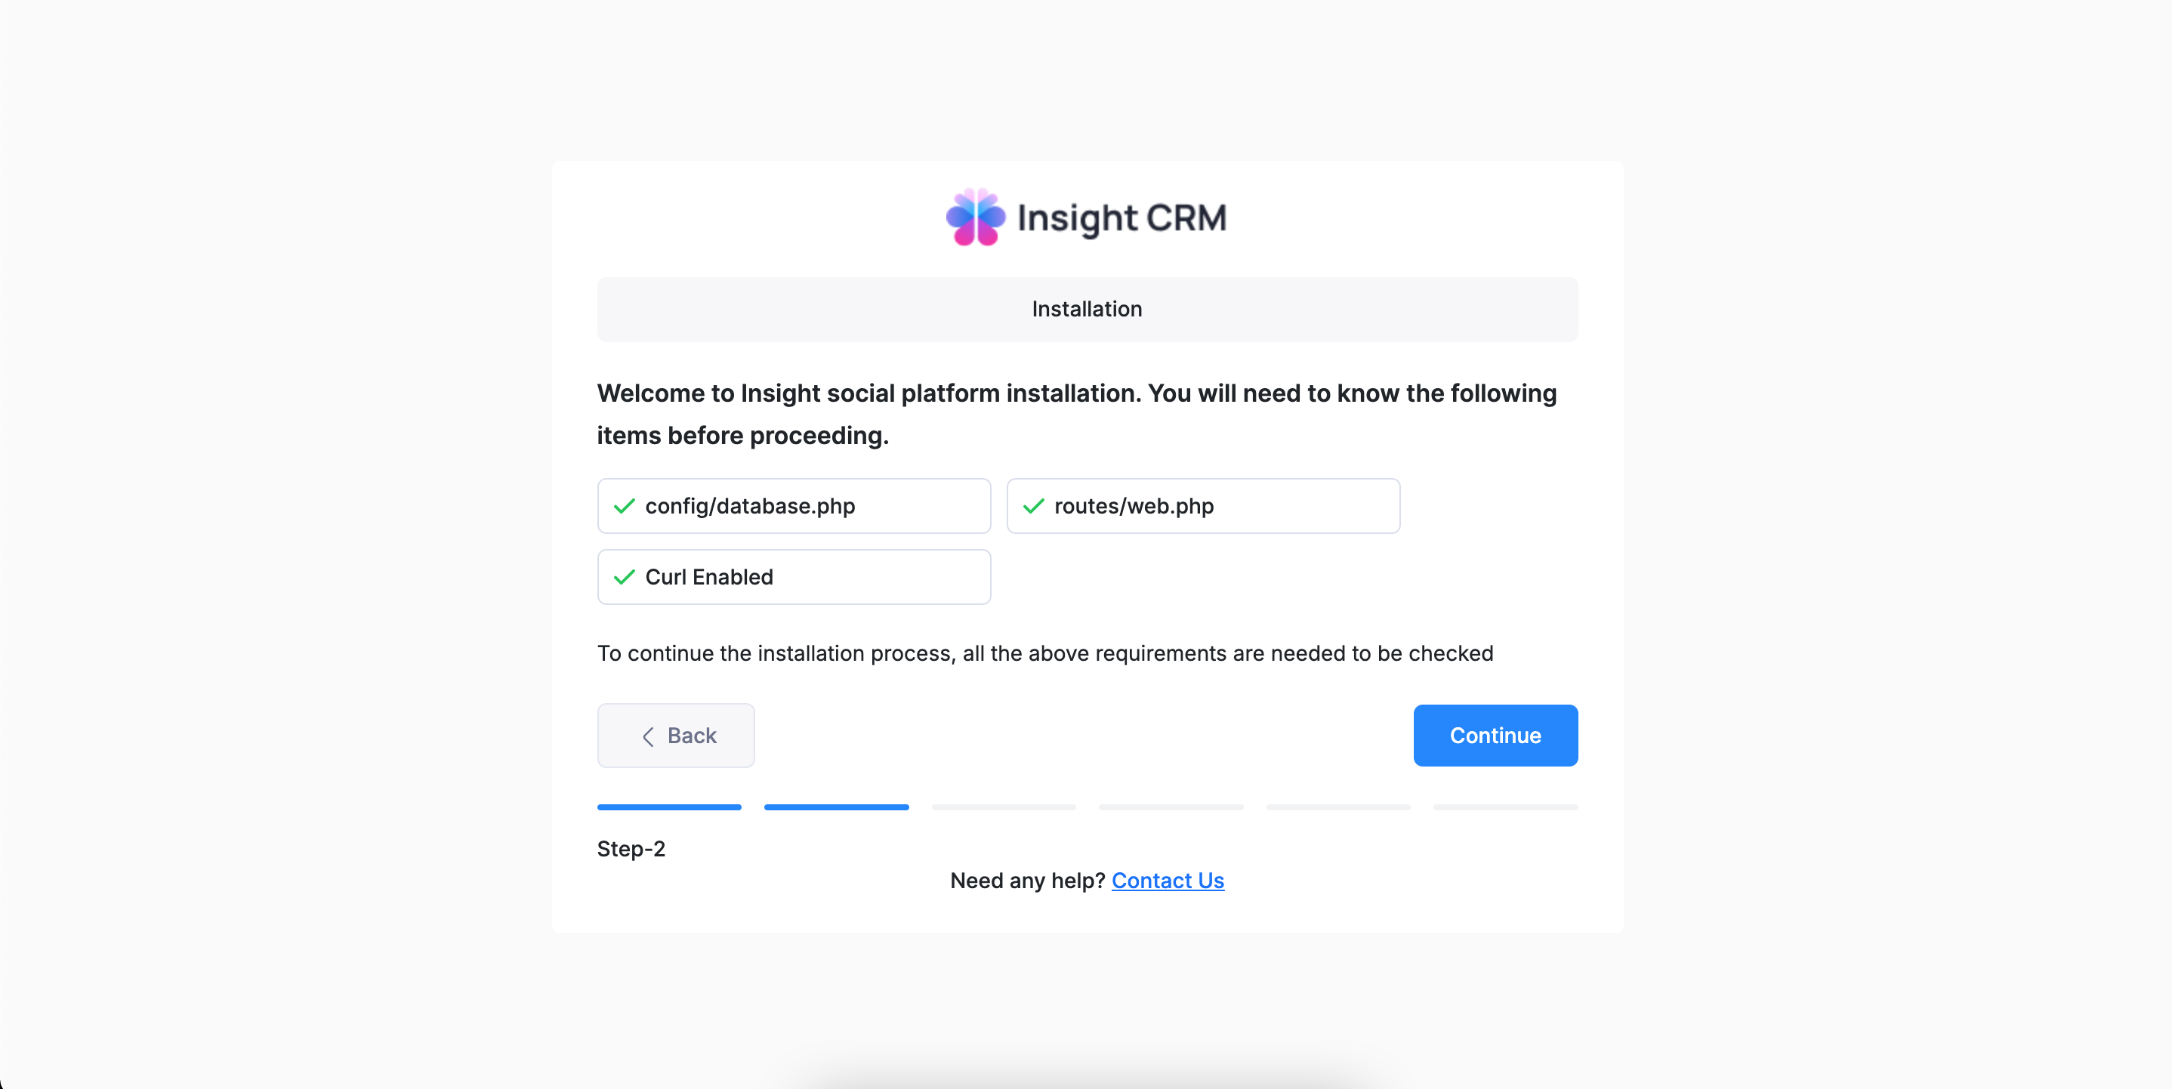Click the green checkmark beside Curl Enabled

[624, 578]
